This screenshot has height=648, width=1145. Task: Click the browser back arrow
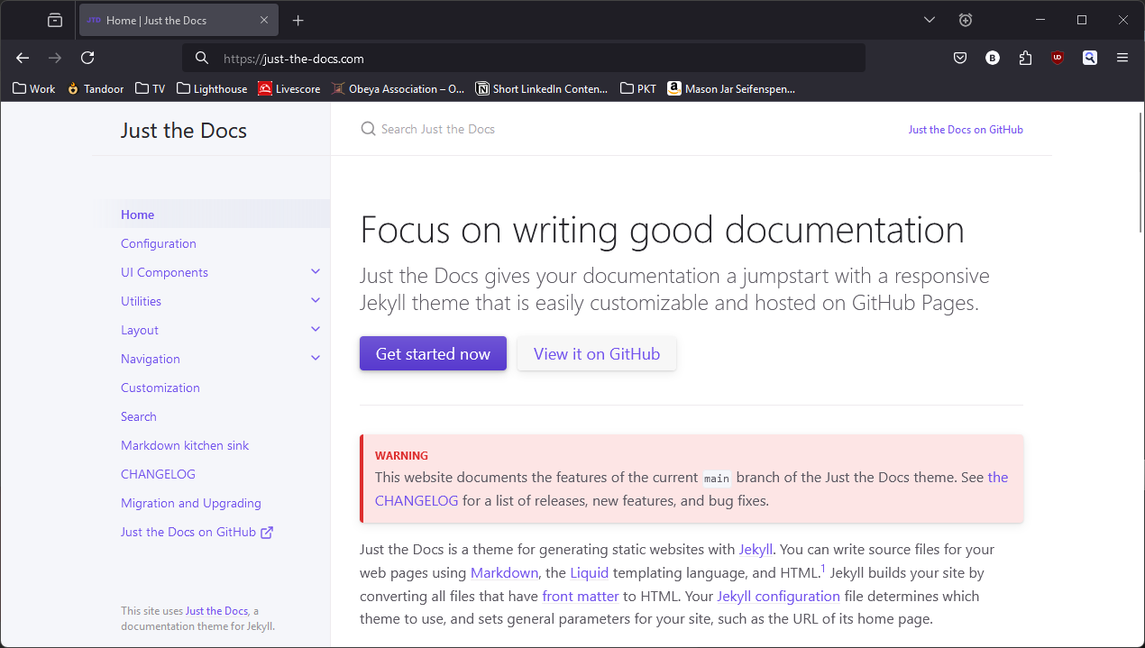(23, 58)
